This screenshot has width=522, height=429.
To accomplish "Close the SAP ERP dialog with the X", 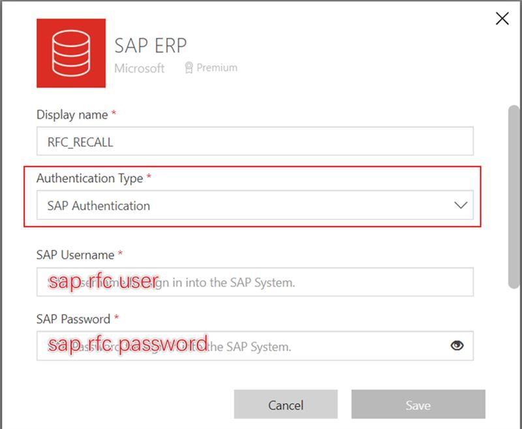I will [502, 19].
